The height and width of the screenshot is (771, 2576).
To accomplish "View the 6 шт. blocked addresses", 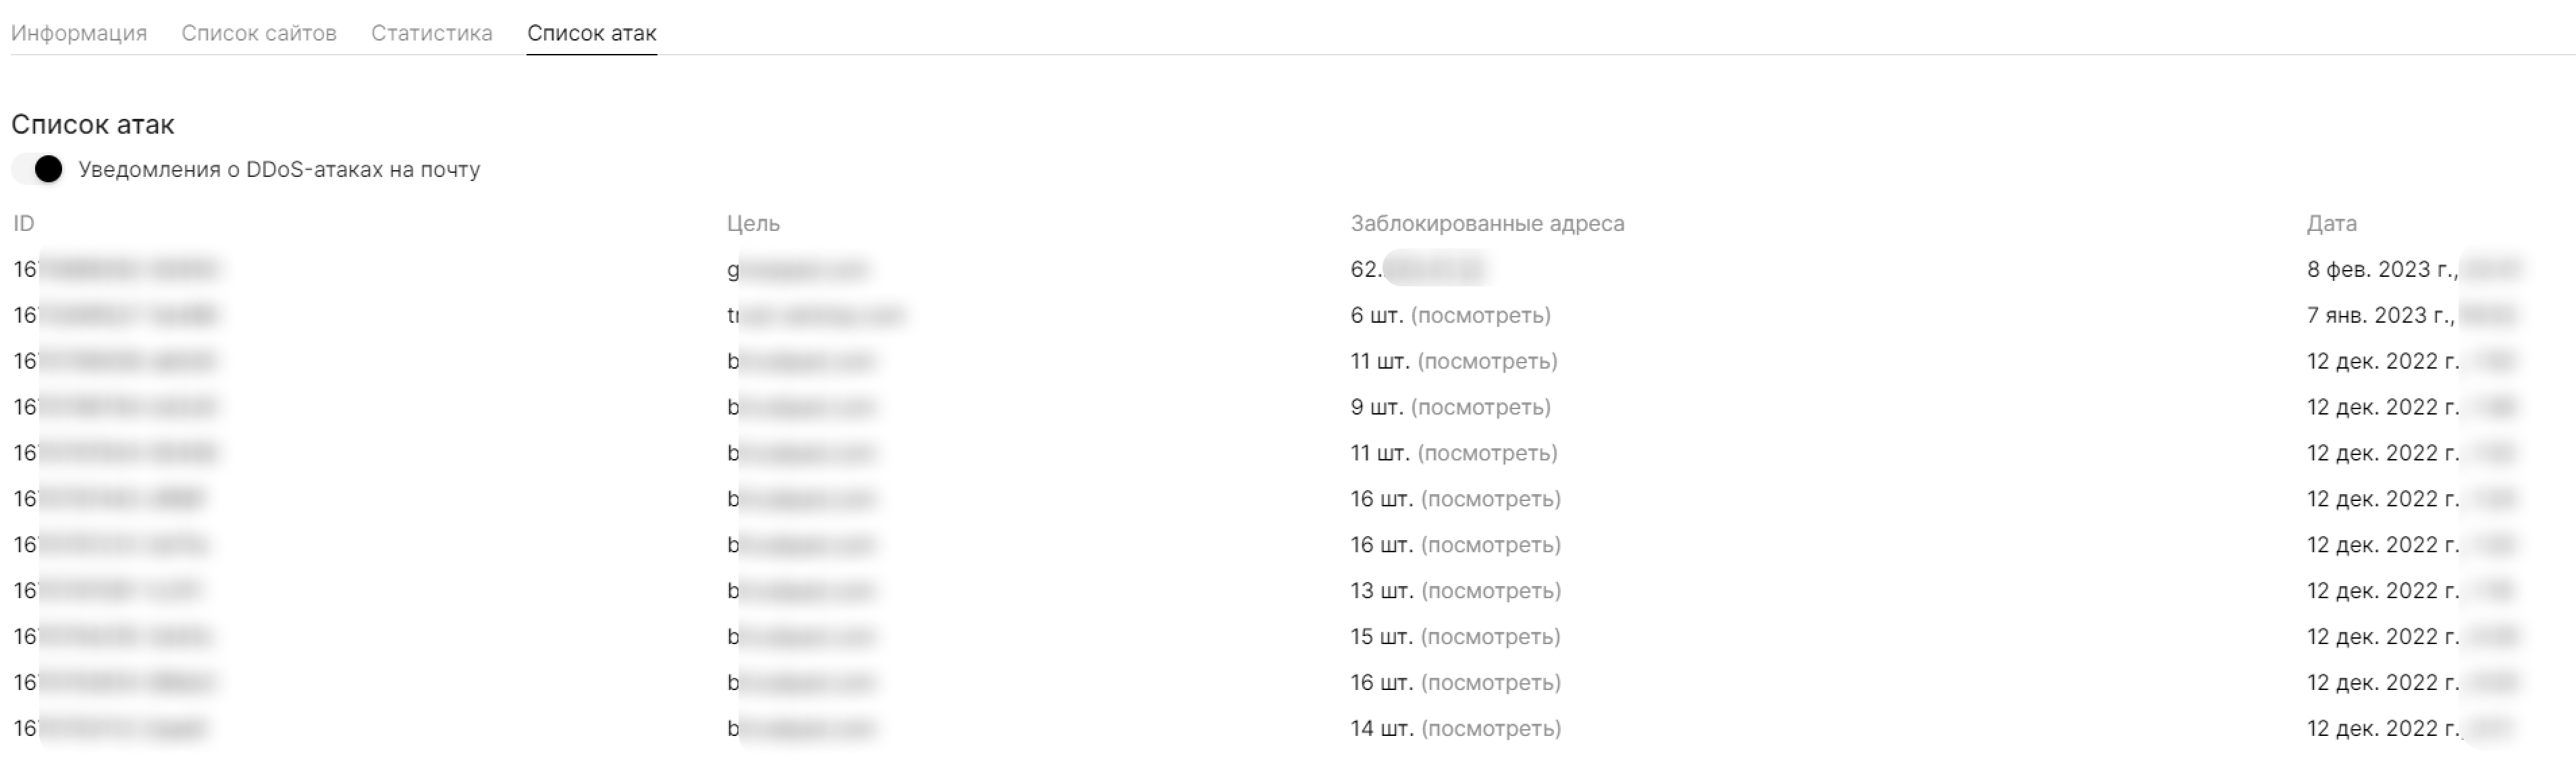I will point(1480,316).
